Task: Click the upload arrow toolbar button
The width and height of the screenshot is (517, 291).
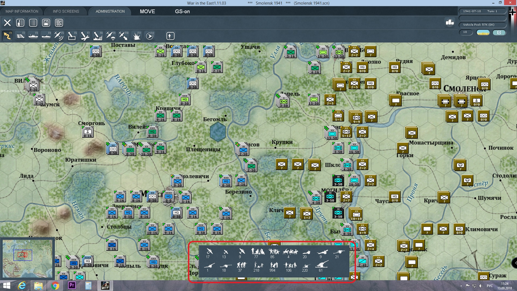Action: [170, 36]
